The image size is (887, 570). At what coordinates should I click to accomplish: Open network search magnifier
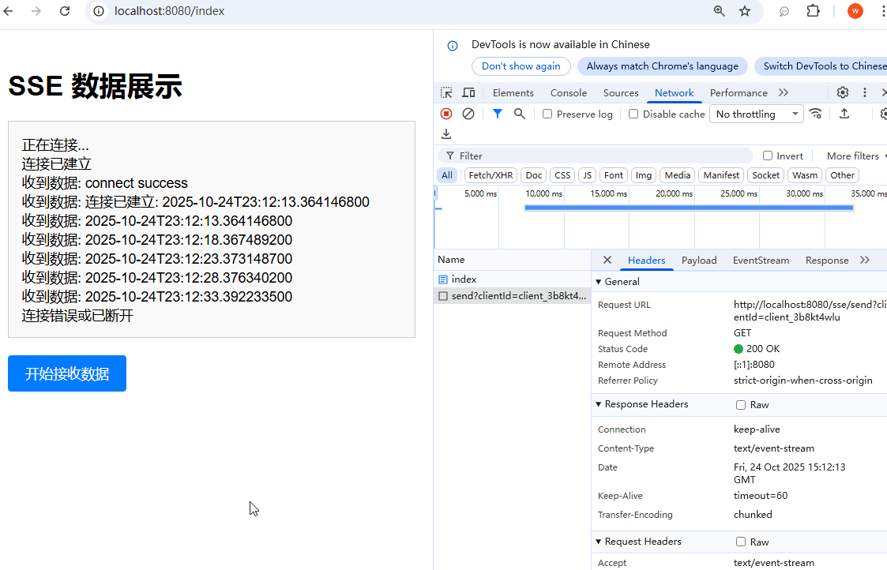click(x=519, y=114)
